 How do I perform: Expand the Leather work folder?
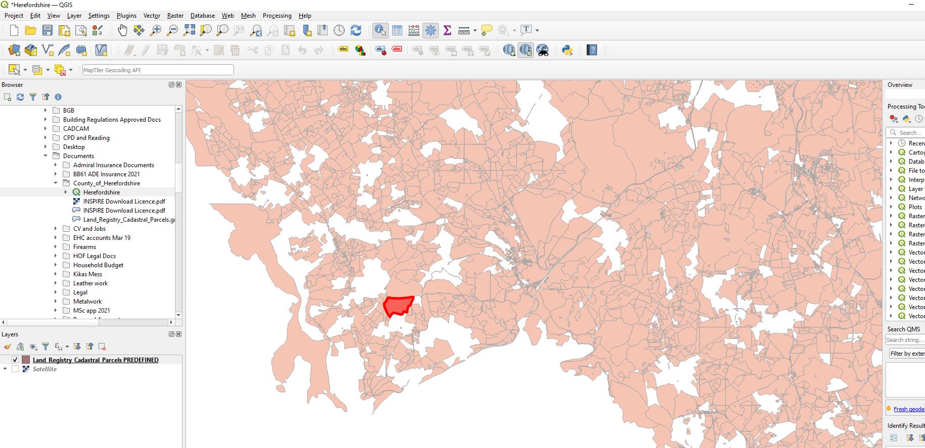tap(56, 283)
